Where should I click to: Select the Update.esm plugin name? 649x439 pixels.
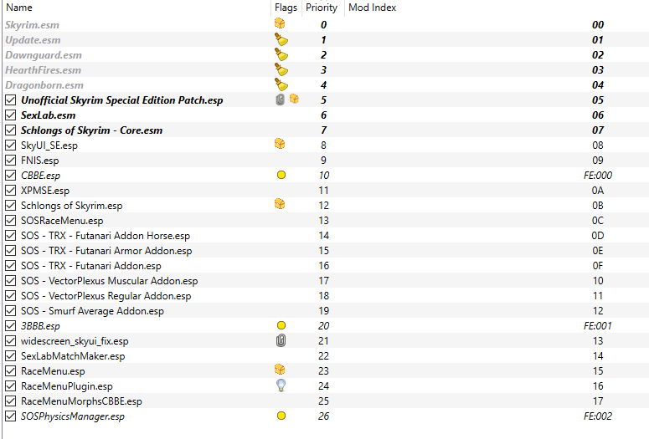click(33, 40)
